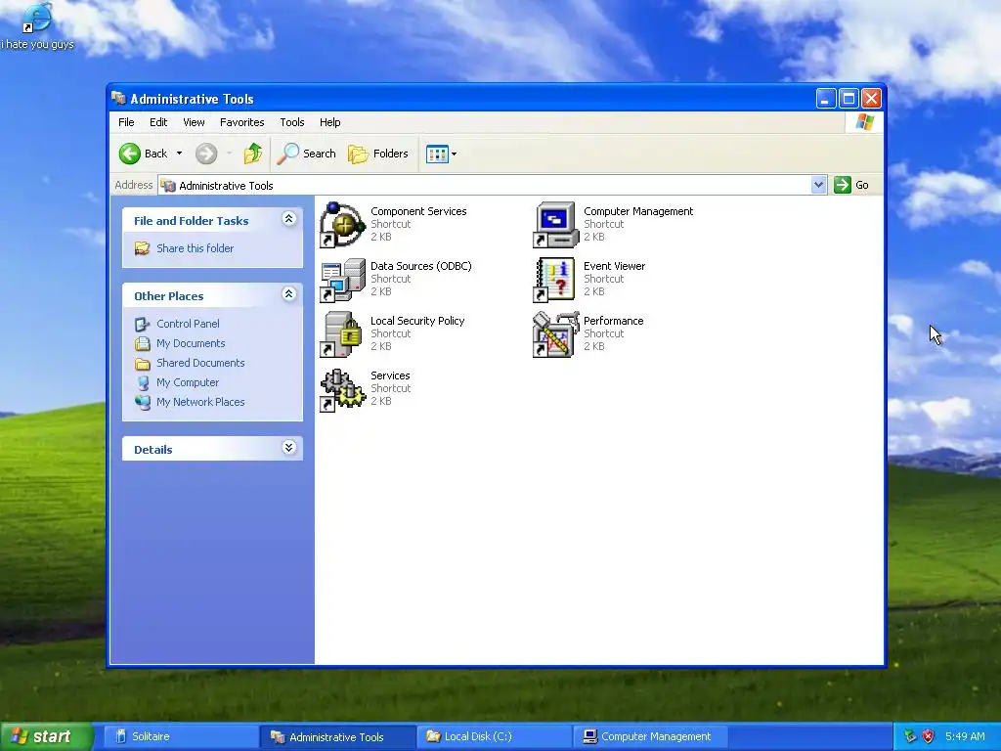Select the Performance shortcut icon
Screen dimensions: 1001x751
coord(556,334)
